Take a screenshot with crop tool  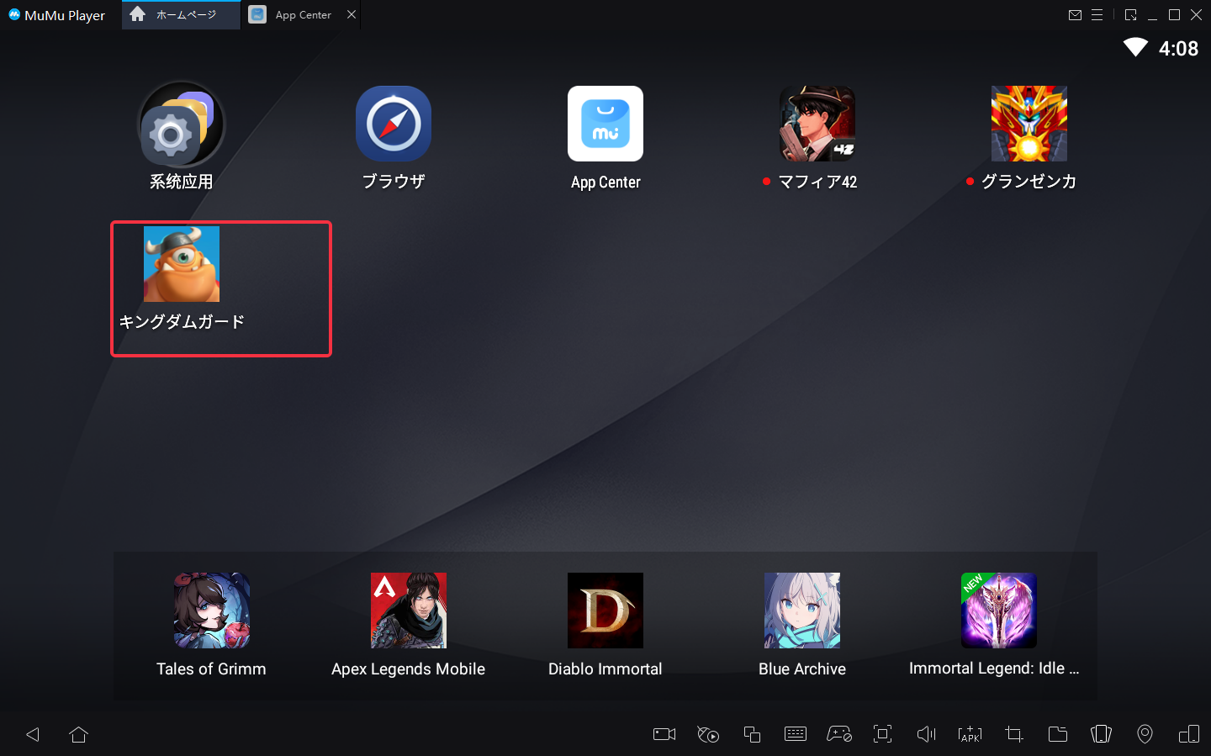pos(1014,734)
